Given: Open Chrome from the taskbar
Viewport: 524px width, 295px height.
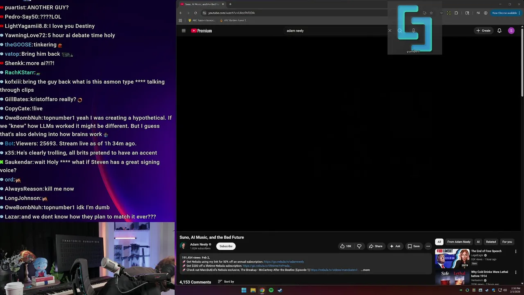Looking at the screenshot, I should (x=262, y=290).
